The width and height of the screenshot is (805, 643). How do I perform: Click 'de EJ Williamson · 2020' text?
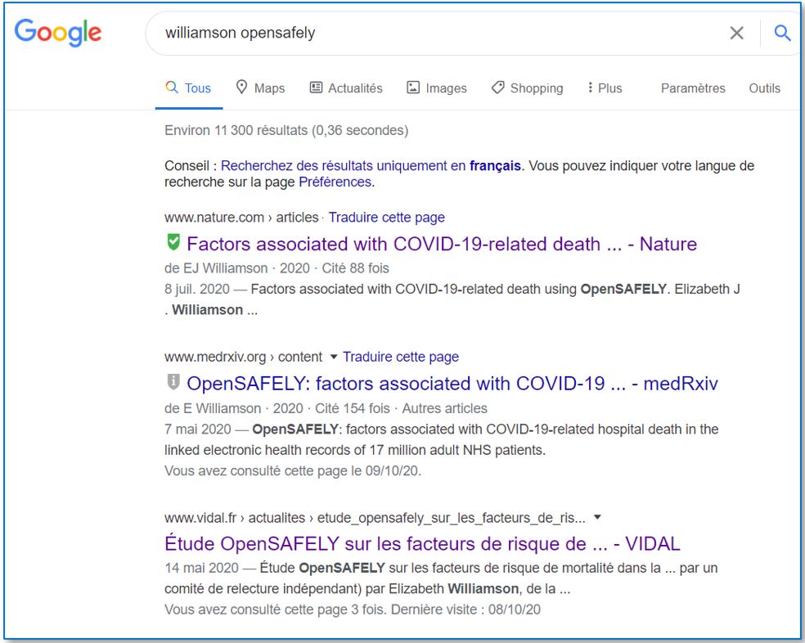237,268
